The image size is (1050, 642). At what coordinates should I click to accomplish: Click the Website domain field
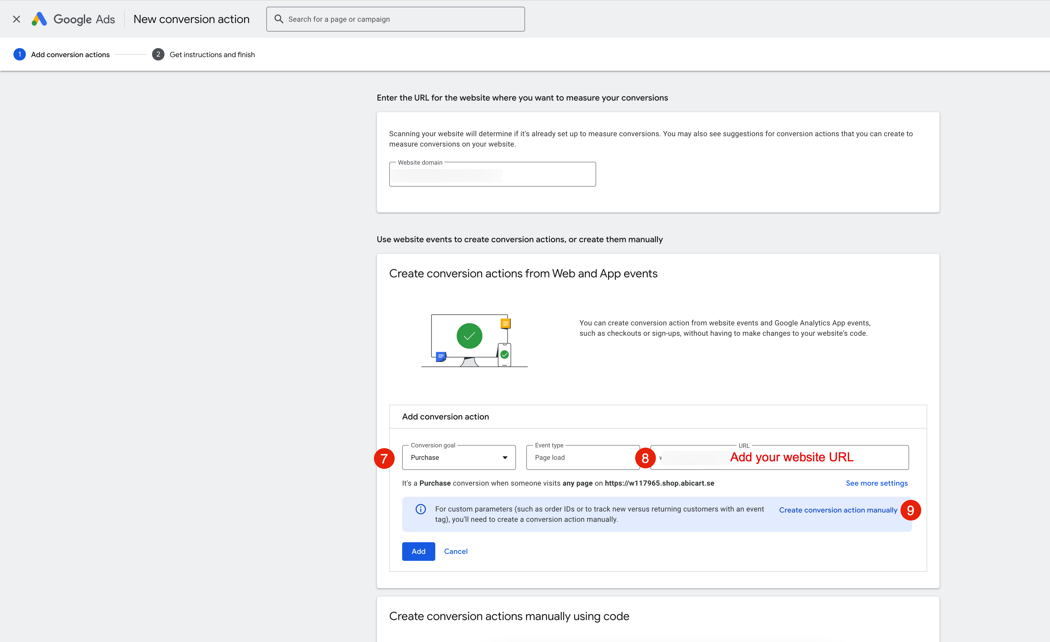[x=492, y=175]
